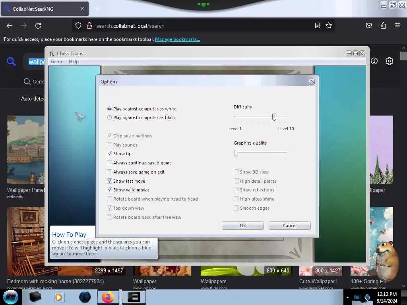Screen dimensions: 407x305
Task: Uncheck Show valid moves
Action: pos(109,190)
